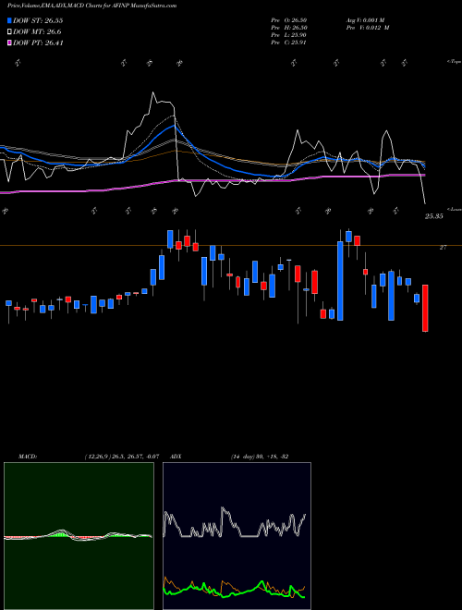Click the 'Avg V: 0.001 M' volume value
Image resolution: width=462 pixels, height=610 pixels.
365,20
